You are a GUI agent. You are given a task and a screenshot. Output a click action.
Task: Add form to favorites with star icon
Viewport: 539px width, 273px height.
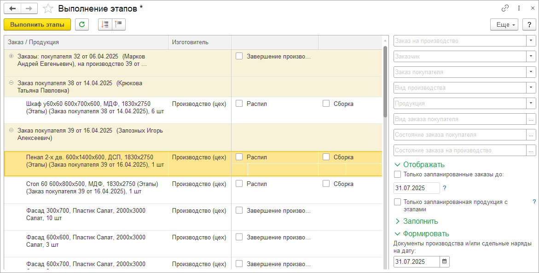coord(47,8)
